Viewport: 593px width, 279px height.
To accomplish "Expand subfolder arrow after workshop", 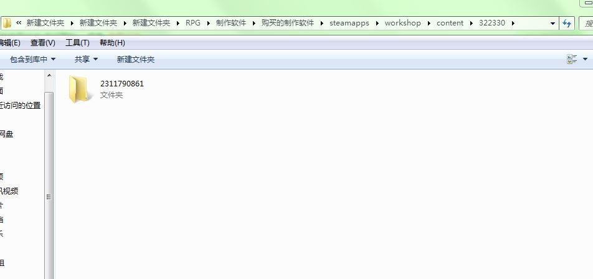I will coord(429,23).
